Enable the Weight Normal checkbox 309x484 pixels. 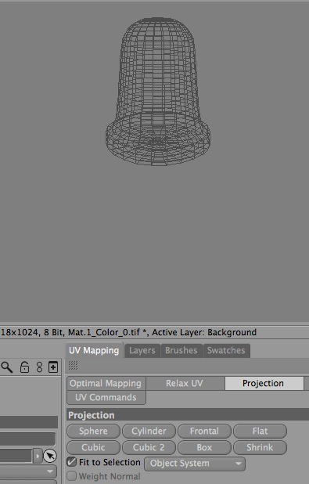71,475
